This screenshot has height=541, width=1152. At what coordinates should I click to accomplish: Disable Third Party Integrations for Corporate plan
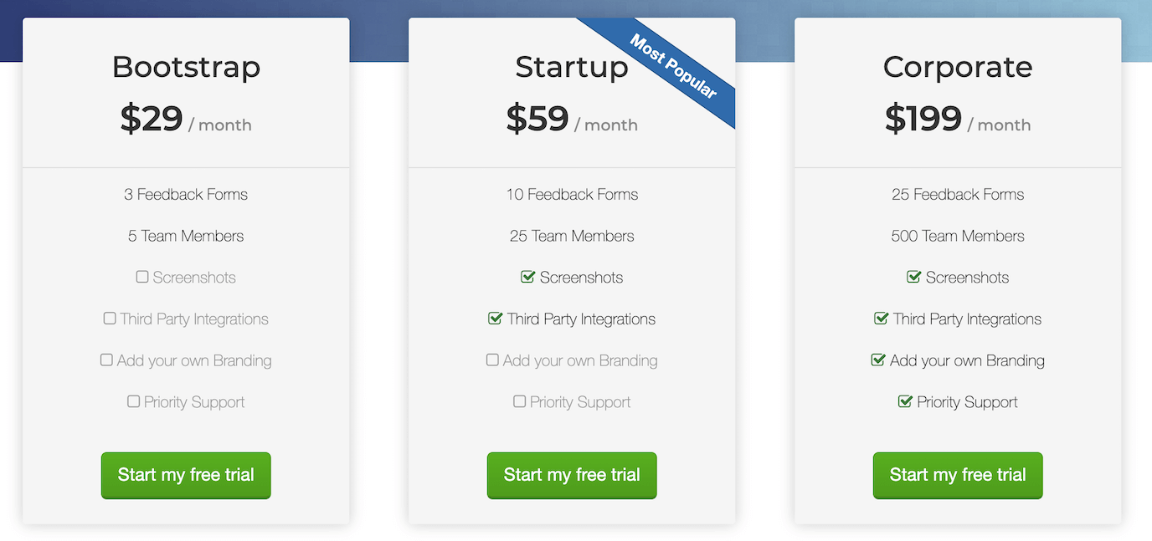click(881, 318)
